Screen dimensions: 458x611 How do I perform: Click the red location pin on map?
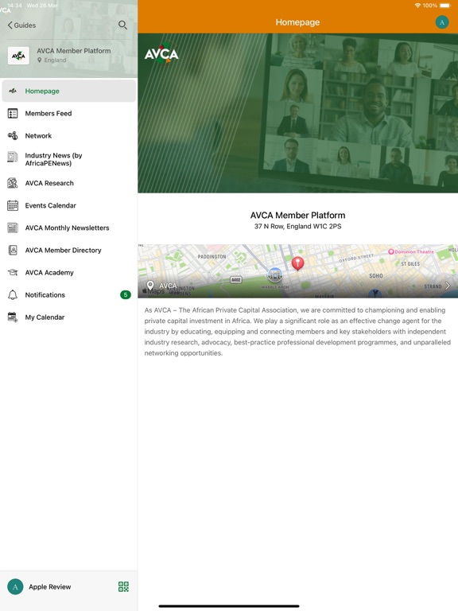pyautogui.click(x=297, y=263)
